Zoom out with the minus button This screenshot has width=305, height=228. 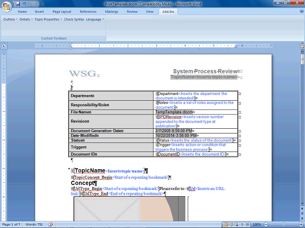pos(266,225)
